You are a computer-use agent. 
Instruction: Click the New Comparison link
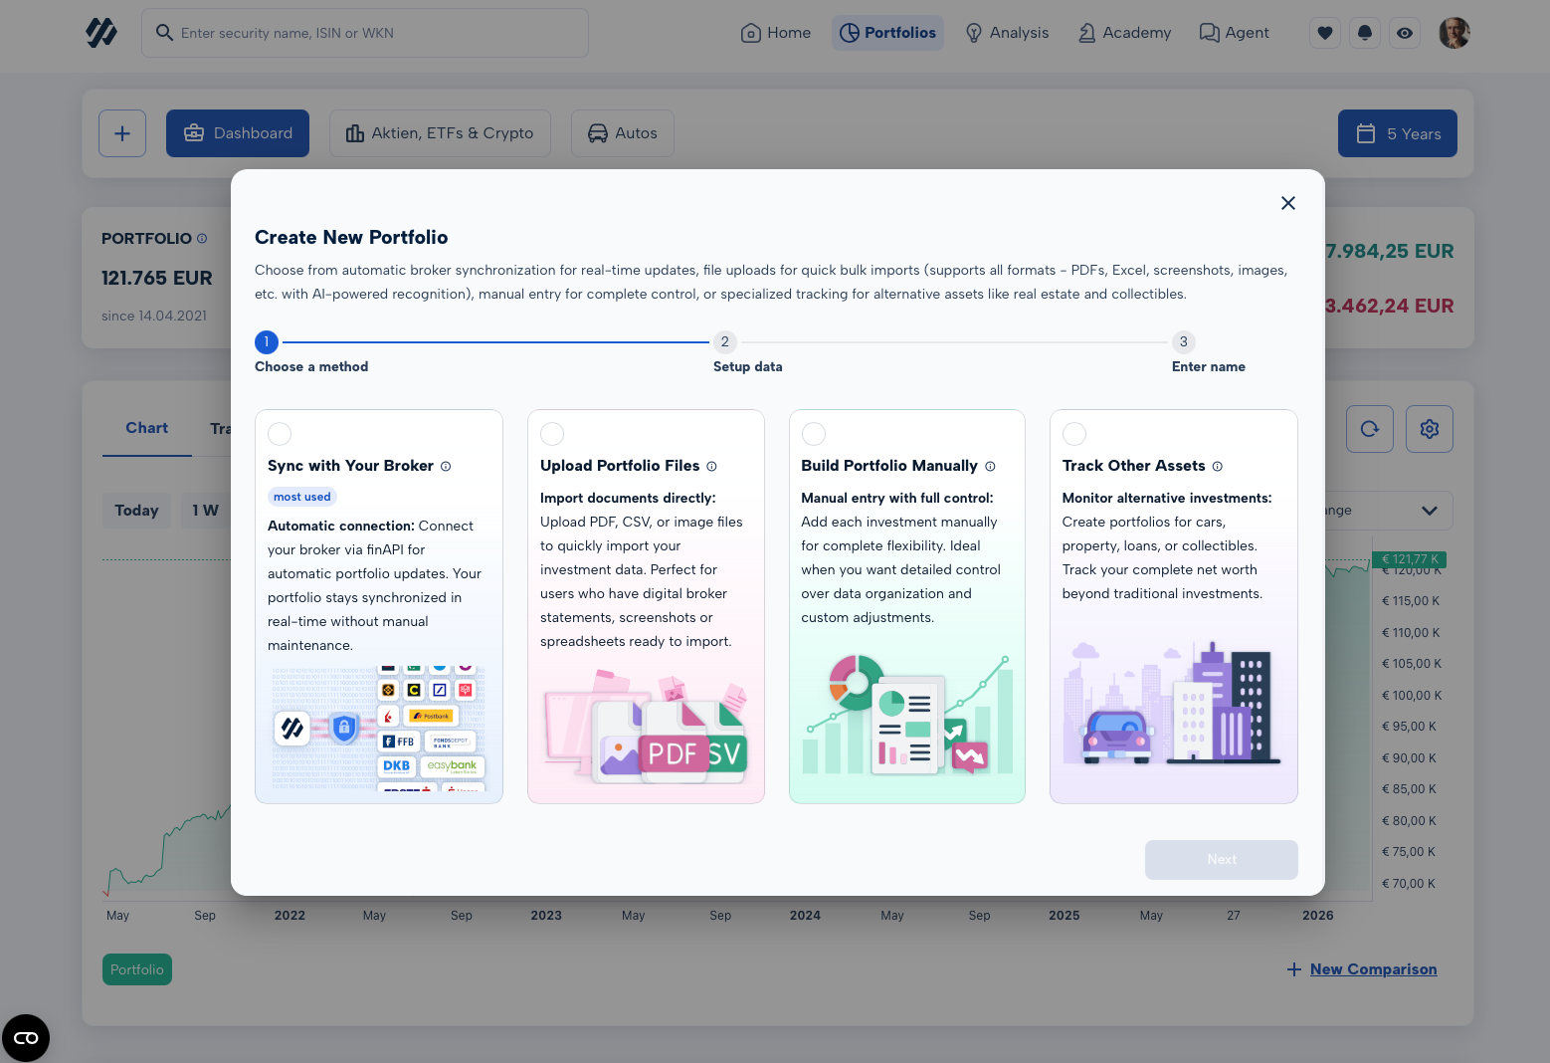(x=1374, y=968)
